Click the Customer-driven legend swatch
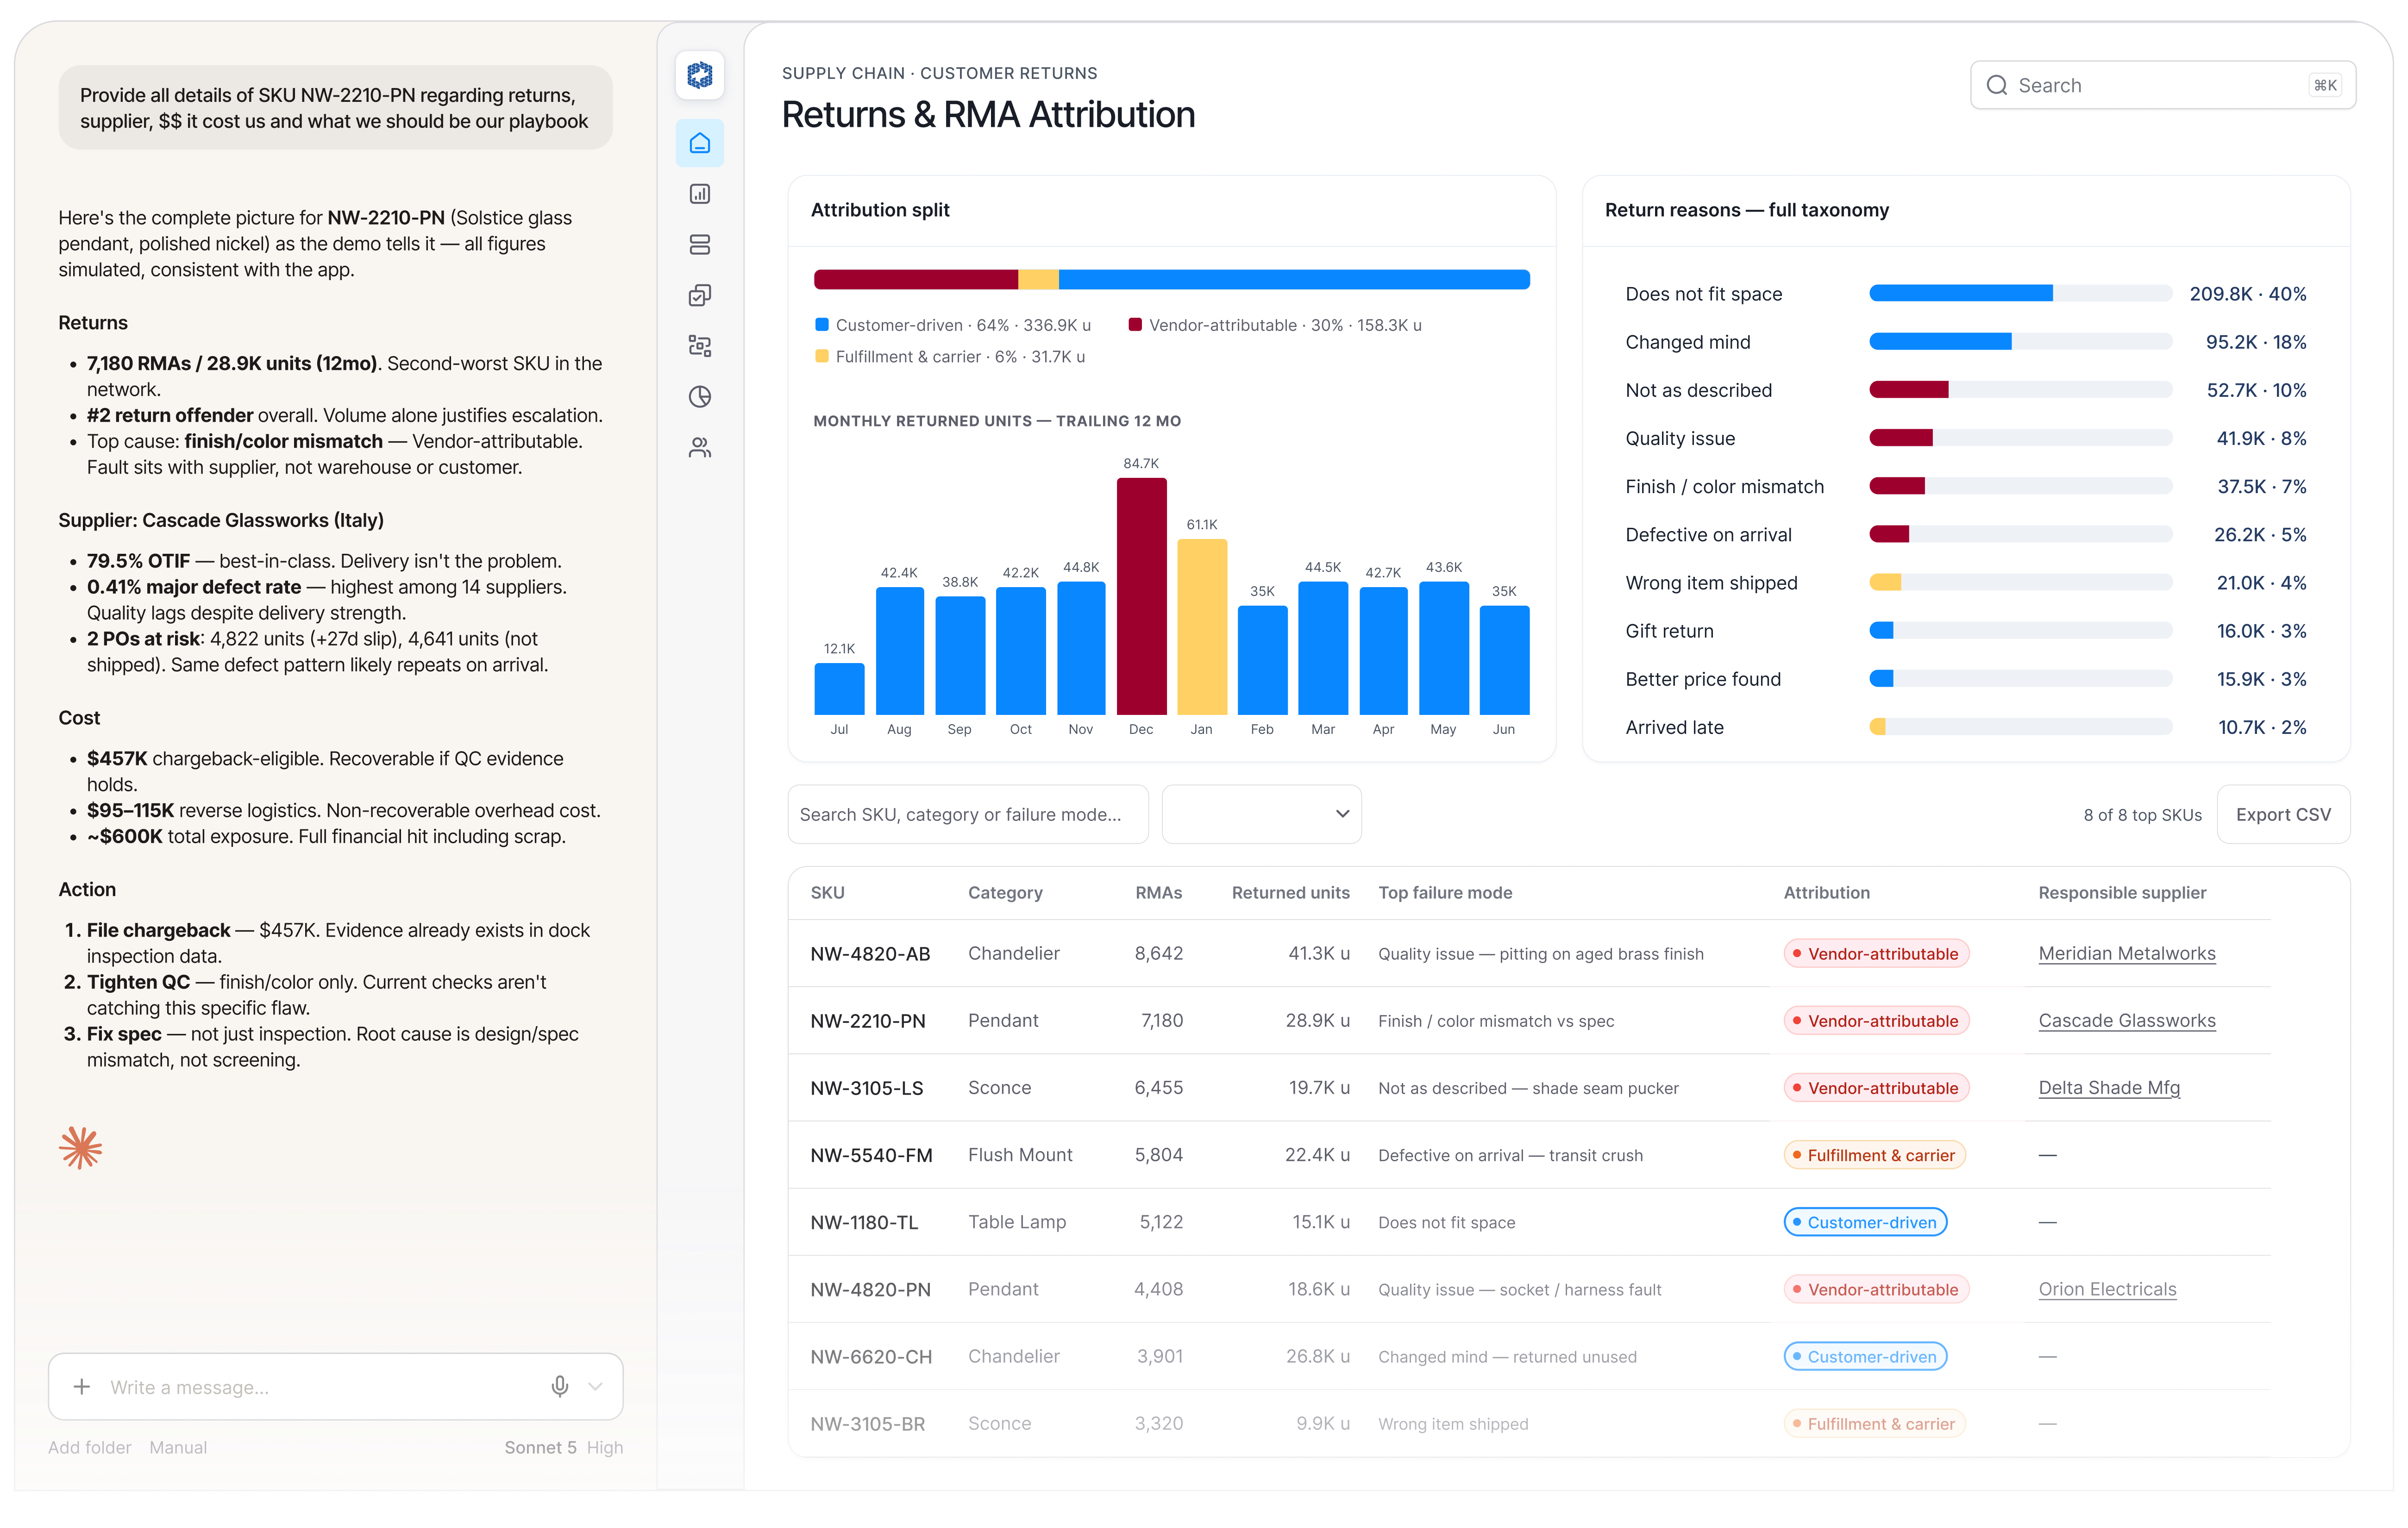 (x=821, y=325)
